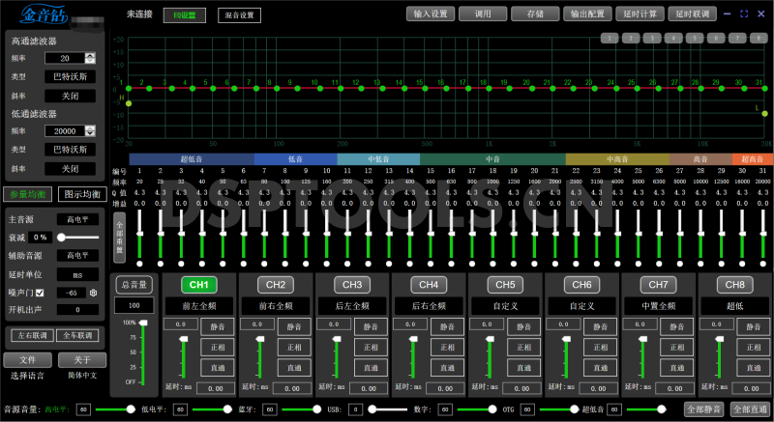The height and width of the screenshot is (422, 774).
Task: Click the 输入设置 button
Action: tap(430, 14)
